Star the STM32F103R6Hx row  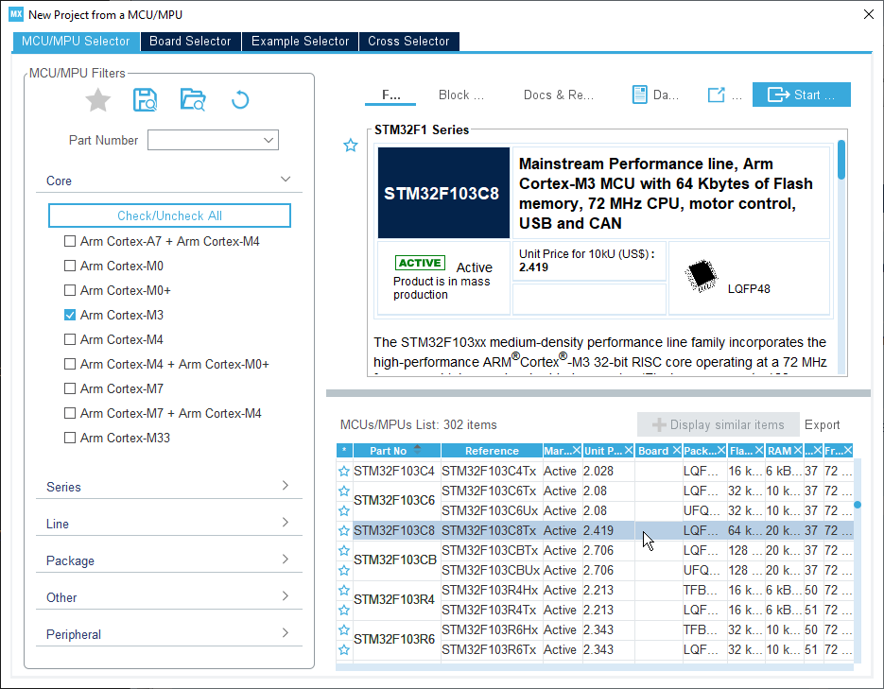344,629
